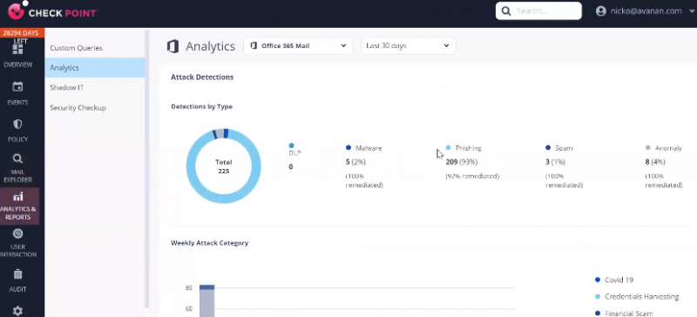
Task: Select the Policy shield icon
Action: (x=17, y=124)
